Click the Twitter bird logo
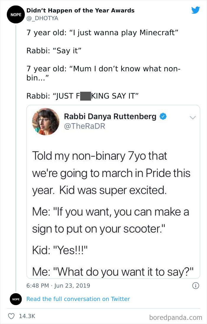 (195, 10)
